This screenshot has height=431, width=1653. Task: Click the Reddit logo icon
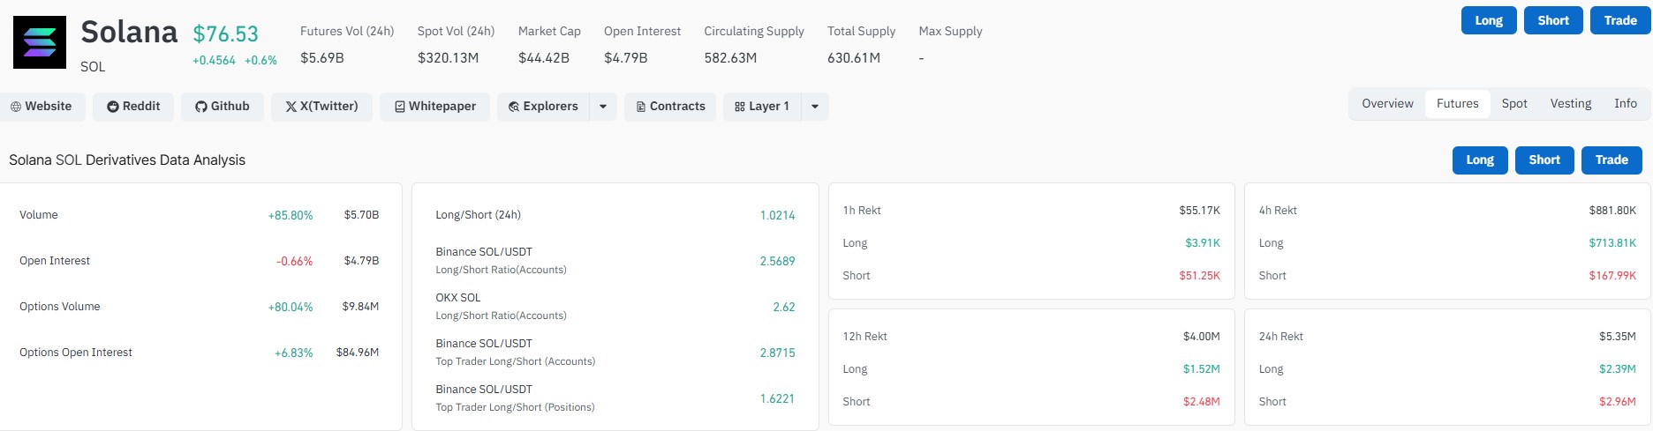tap(113, 107)
